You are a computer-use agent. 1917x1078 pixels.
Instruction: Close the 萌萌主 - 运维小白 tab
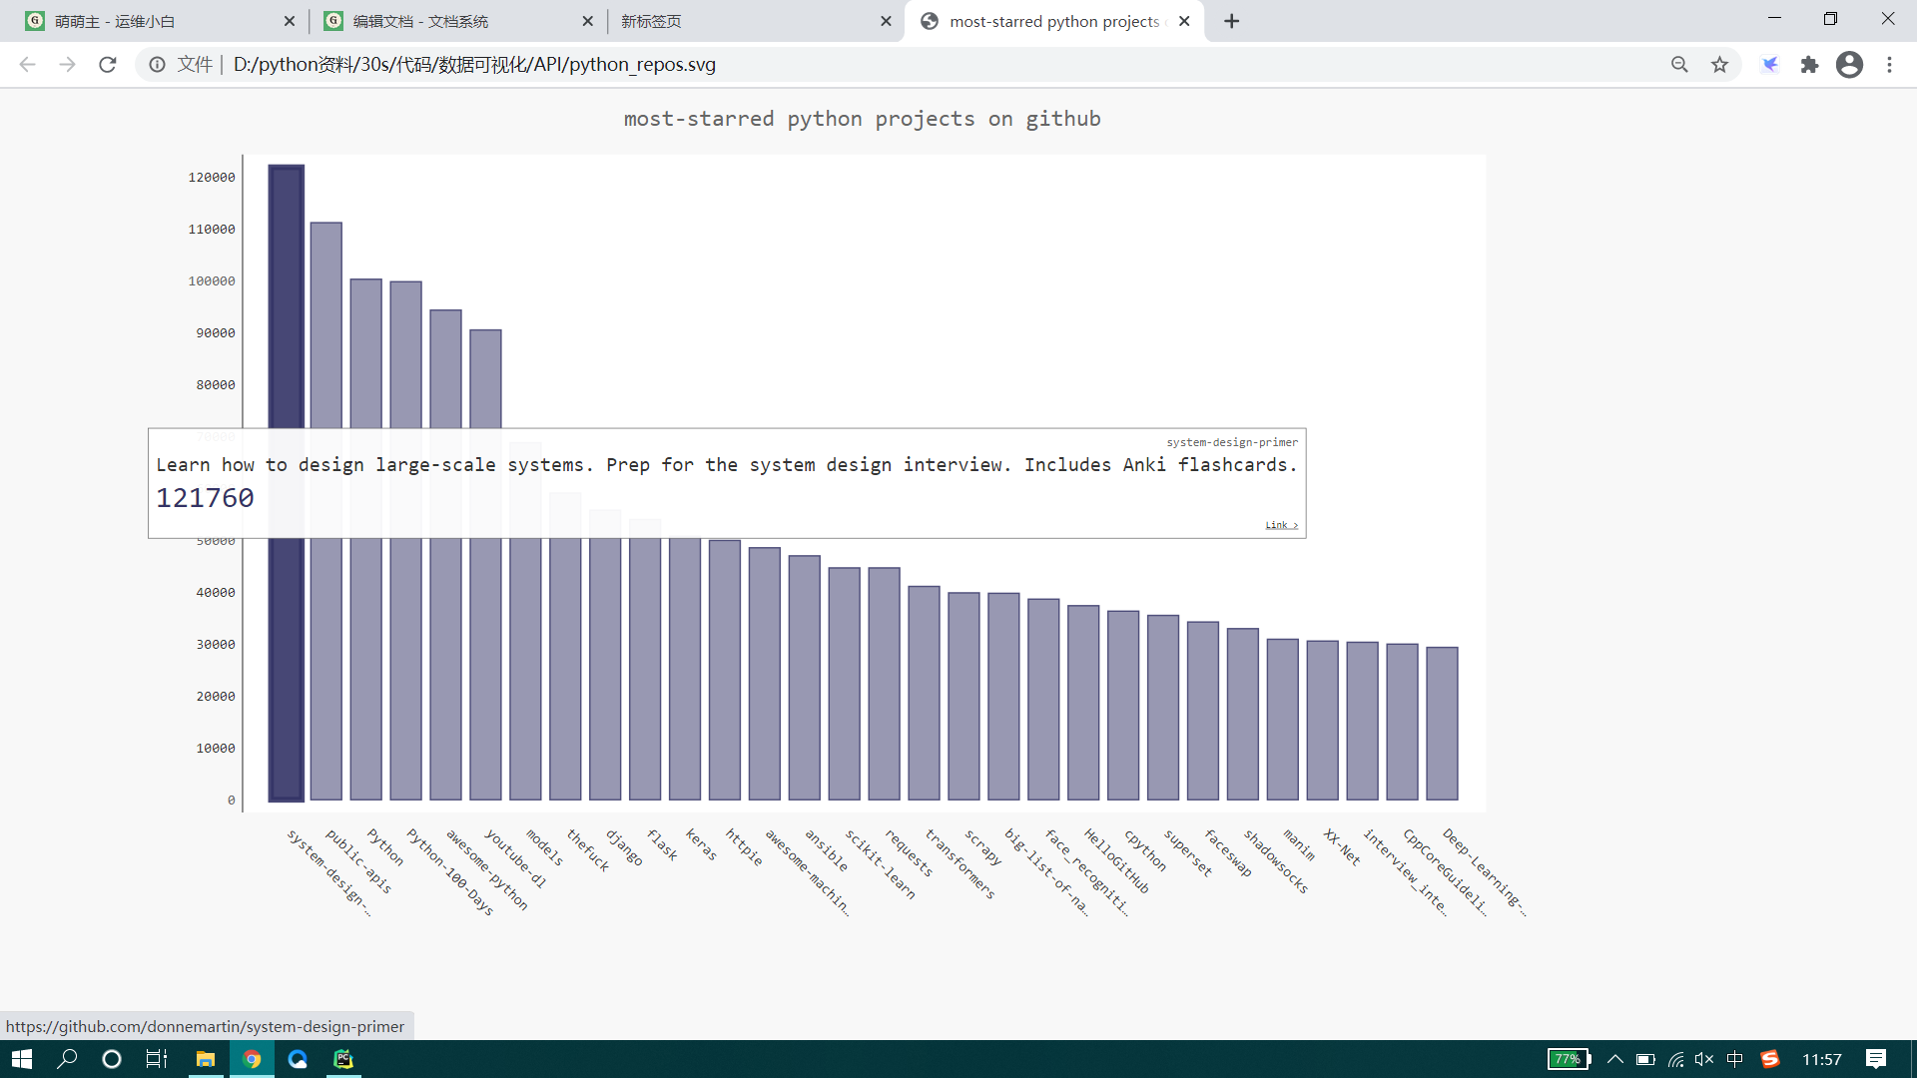coord(290,21)
